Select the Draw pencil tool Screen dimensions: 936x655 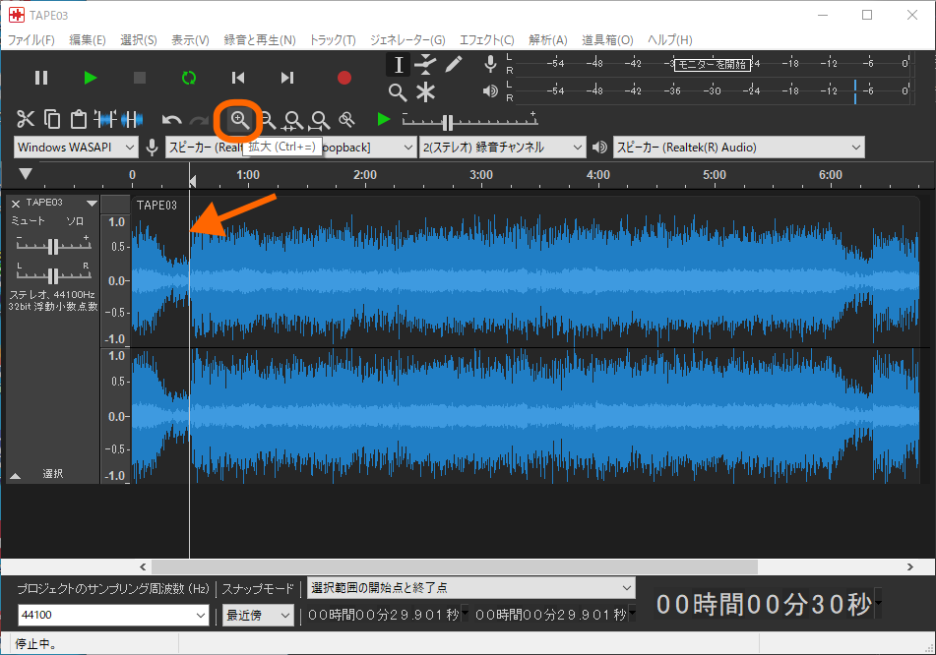pos(454,65)
